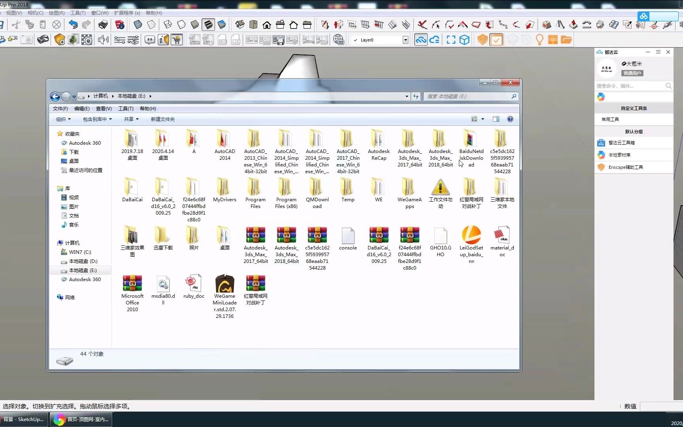Click the 搜索 本地磁盘 (E:) search field
683x427 pixels.
[x=470, y=96]
